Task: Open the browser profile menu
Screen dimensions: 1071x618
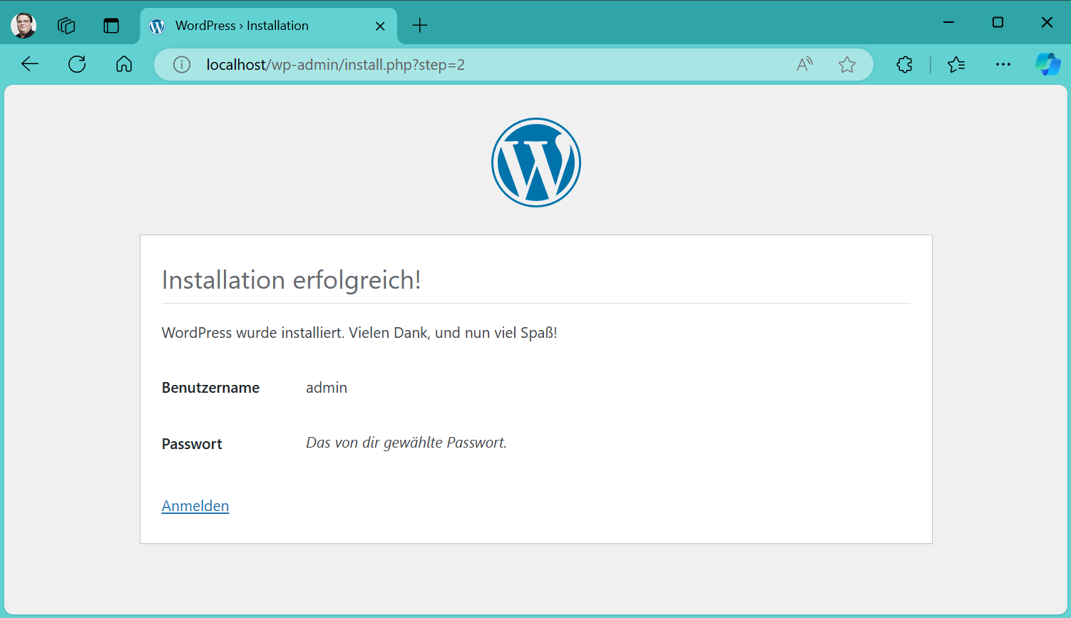Action: coord(24,26)
